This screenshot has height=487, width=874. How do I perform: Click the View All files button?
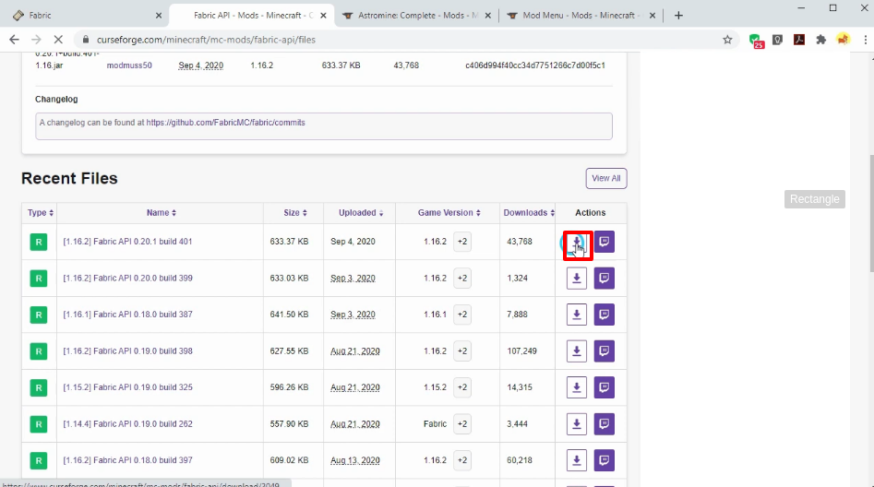[x=605, y=178]
